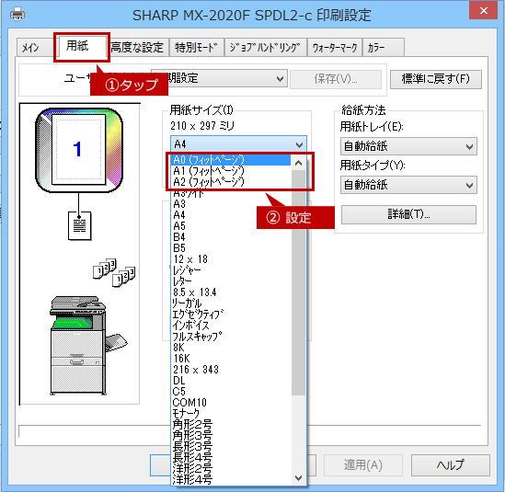505x492 pixels.
Task: Select 角形3号 envelope size
Action: point(231,435)
